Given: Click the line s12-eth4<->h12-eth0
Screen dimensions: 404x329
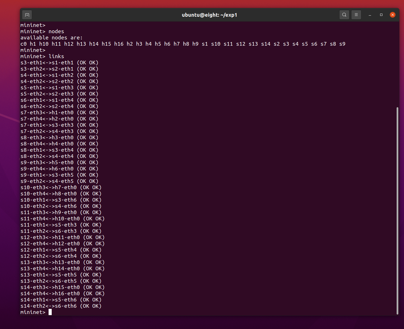Looking at the screenshot, I should (63, 244).
